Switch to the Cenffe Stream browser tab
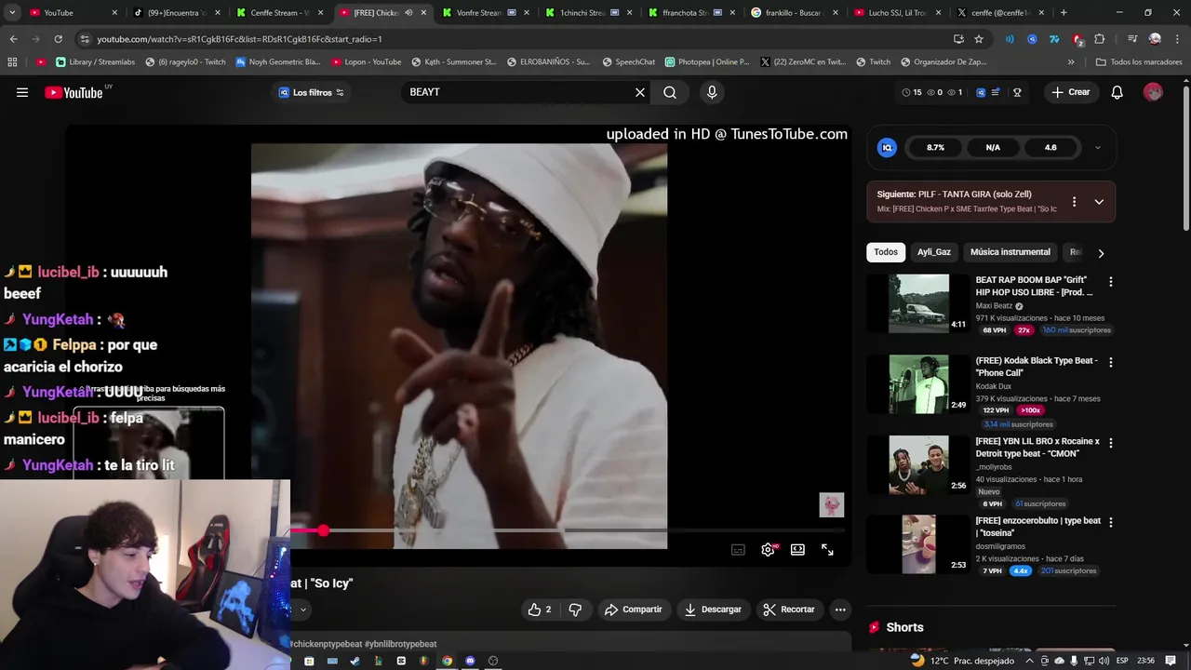This screenshot has height=670, width=1191. pyautogui.click(x=277, y=13)
